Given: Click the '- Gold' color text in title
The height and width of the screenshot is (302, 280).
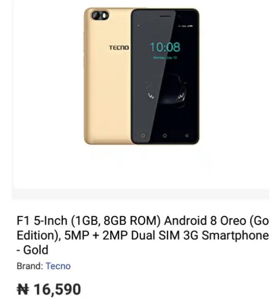Looking at the screenshot, I should [x=32, y=250].
